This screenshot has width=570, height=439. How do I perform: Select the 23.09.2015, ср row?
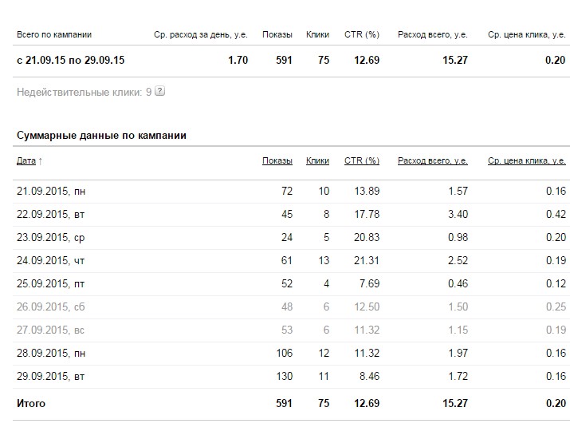point(291,238)
